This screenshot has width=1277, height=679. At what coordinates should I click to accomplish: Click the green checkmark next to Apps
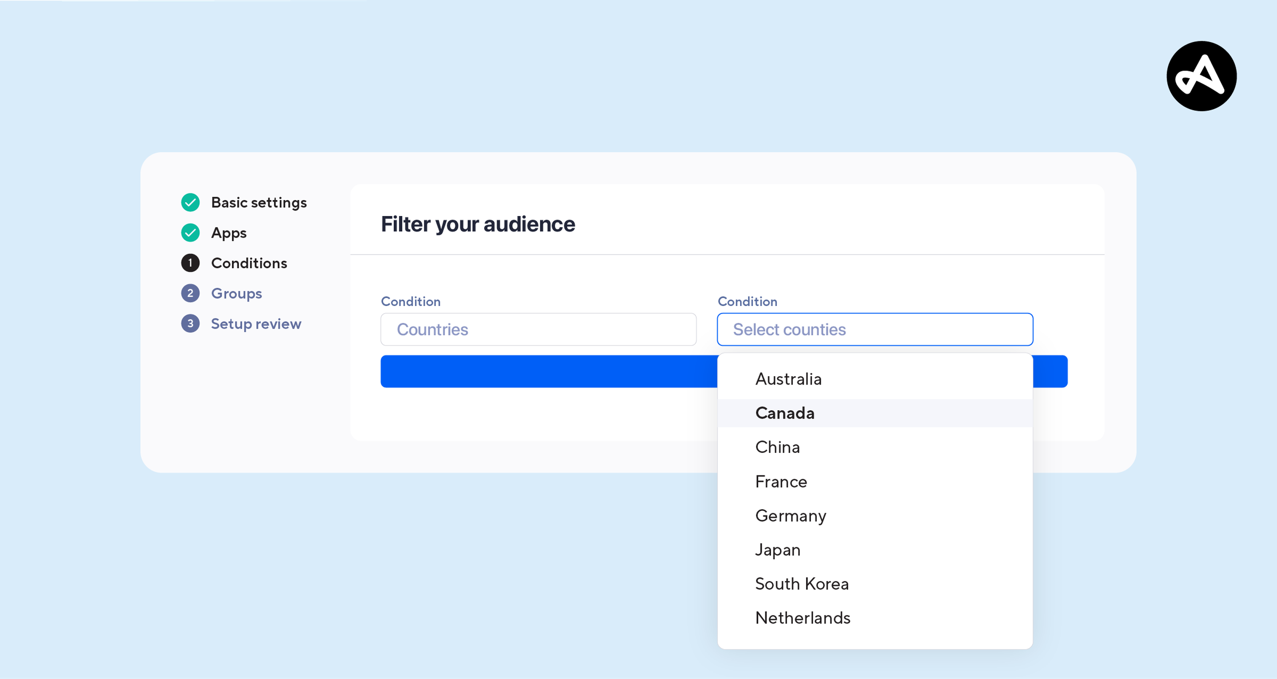coord(190,232)
